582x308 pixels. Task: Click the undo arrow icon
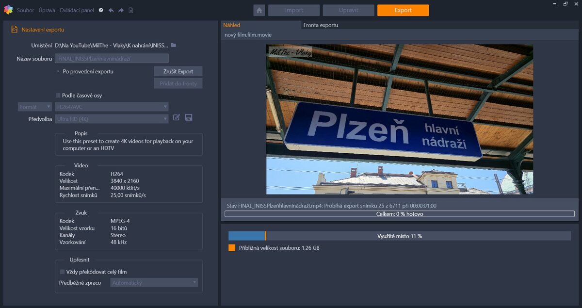click(x=112, y=10)
